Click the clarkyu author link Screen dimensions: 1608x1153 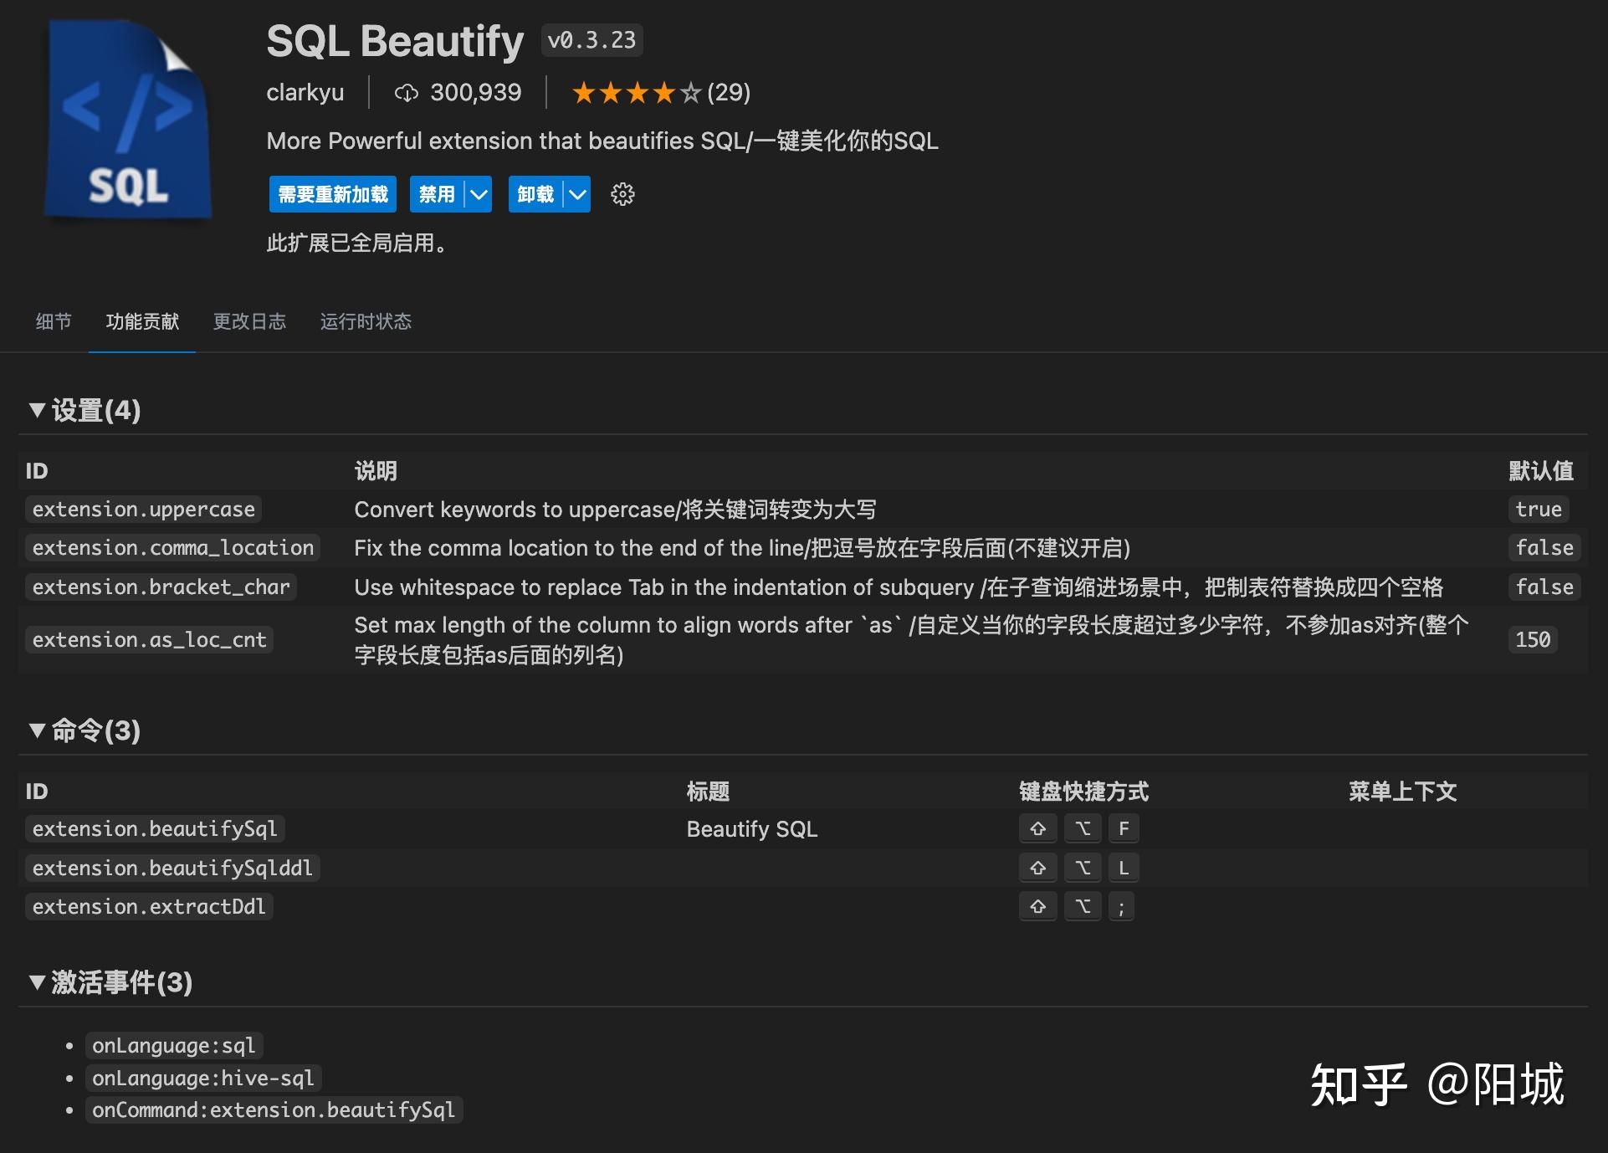coord(305,93)
